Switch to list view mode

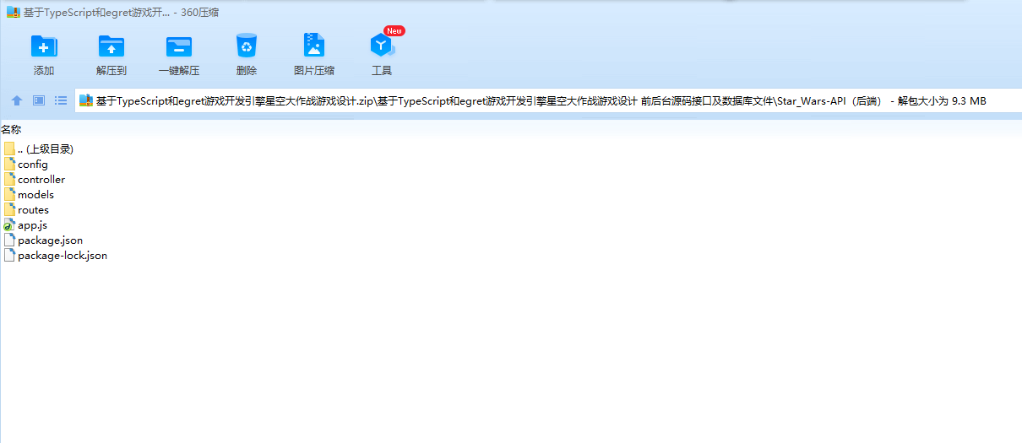tap(61, 100)
